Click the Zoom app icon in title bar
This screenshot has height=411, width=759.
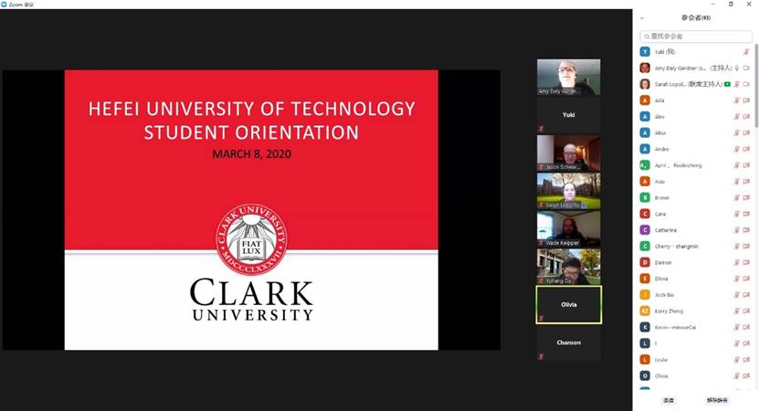point(5,4)
